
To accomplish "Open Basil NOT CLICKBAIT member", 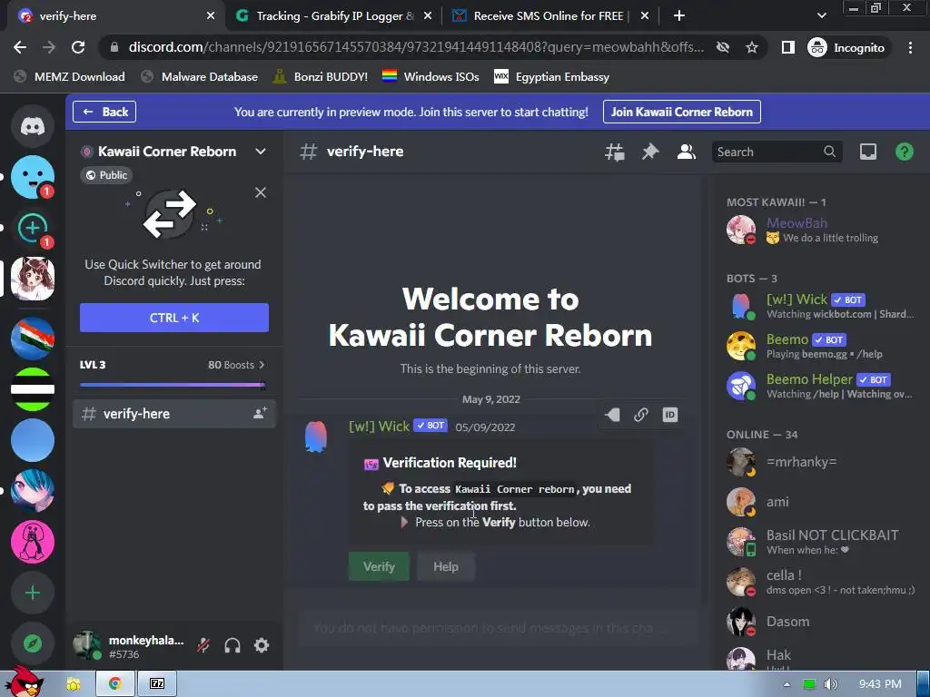I will click(x=821, y=542).
